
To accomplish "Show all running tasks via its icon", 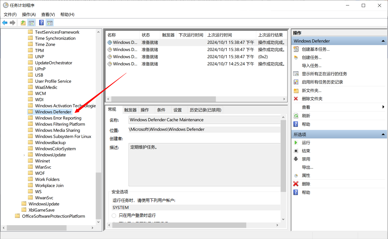I will click(296, 74).
